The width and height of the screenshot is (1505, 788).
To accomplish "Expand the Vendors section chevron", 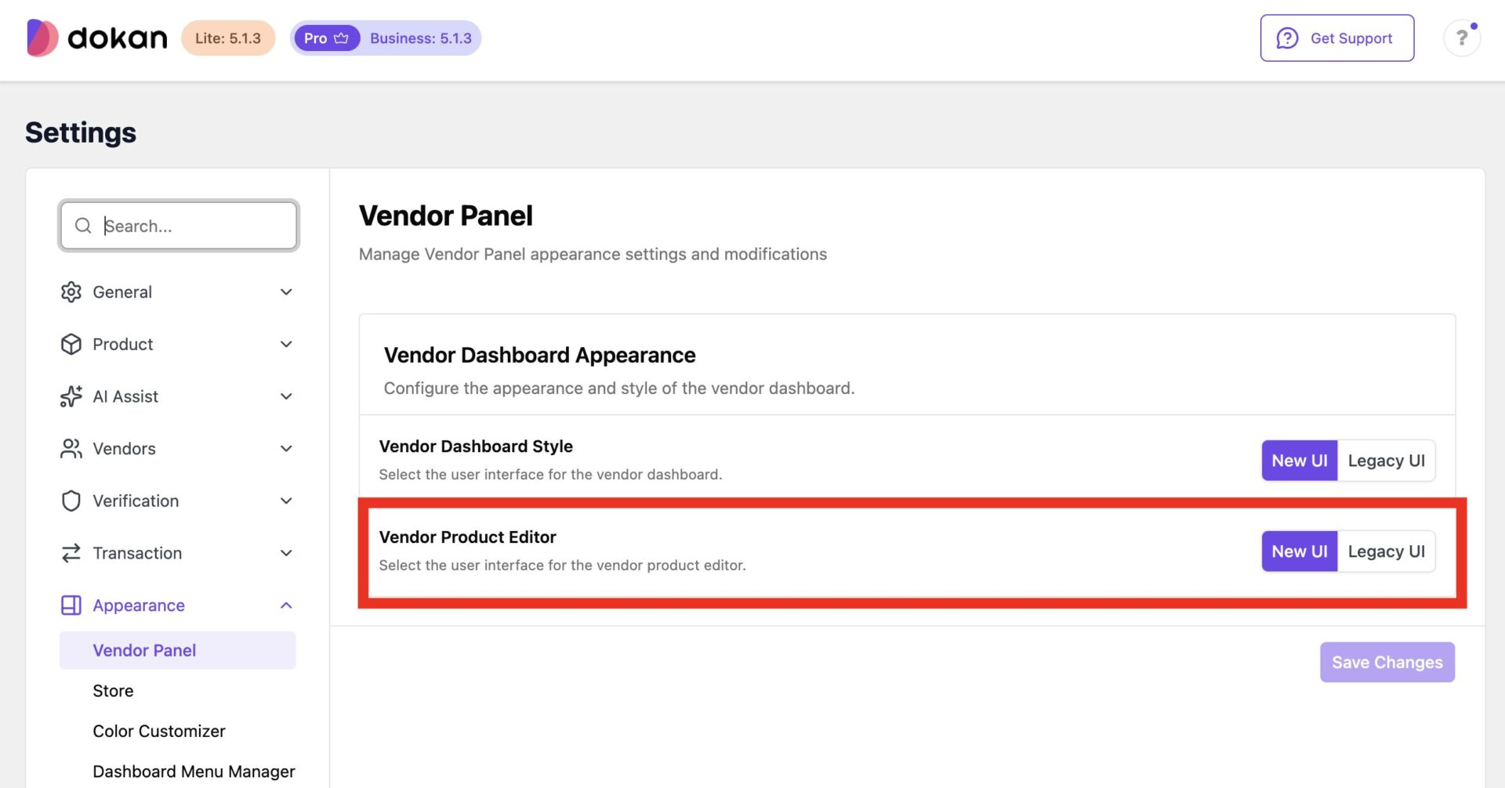I will click(286, 449).
